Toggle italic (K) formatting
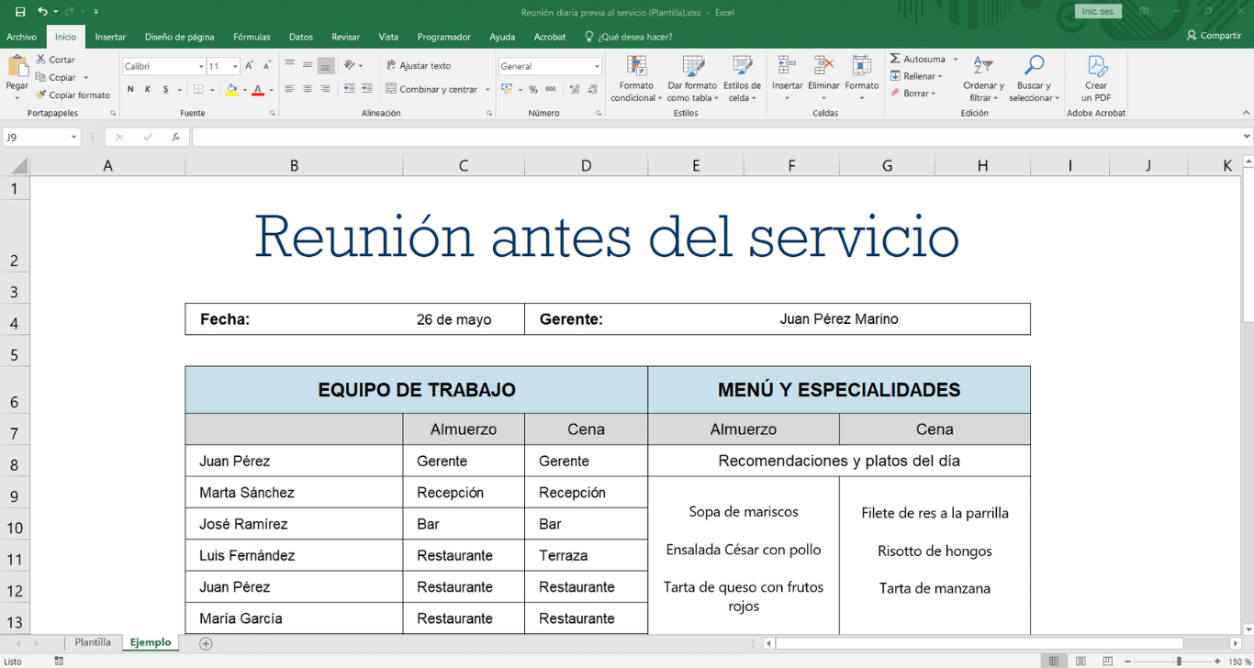Screen dimensions: 1254x668 [x=147, y=89]
